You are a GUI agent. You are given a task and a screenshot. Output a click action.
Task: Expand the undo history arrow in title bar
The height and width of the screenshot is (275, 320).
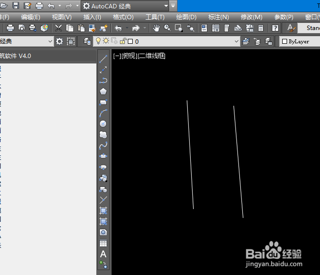tap(60, 6)
